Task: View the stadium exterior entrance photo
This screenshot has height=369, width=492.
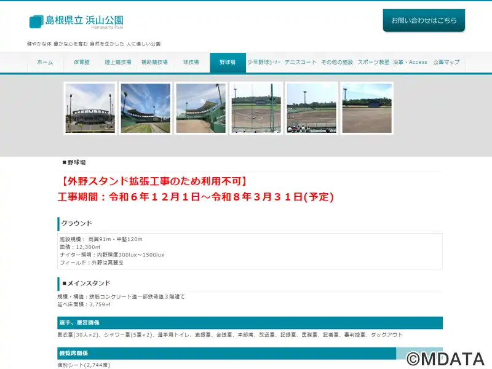Action: coord(90,108)
